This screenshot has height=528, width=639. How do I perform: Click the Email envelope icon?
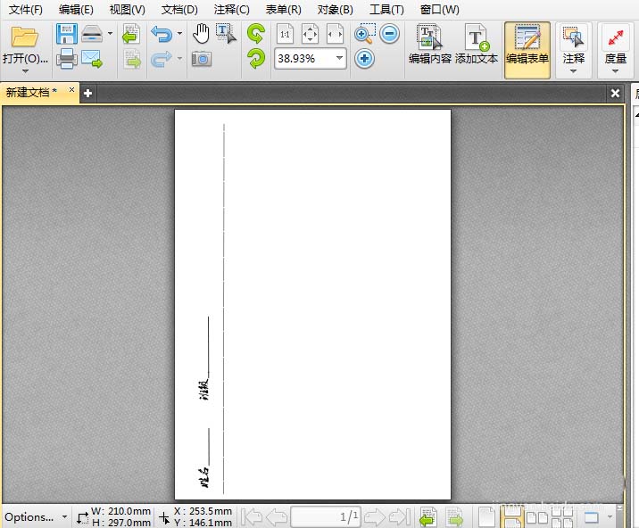(91, 59)
